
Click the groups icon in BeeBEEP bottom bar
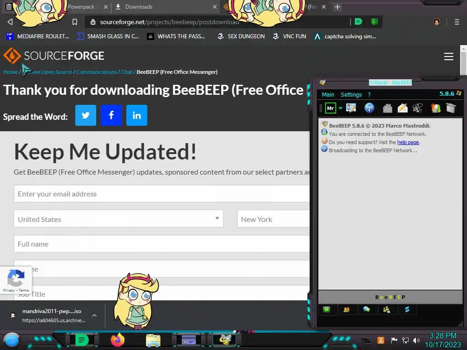(x=387, y=309)
